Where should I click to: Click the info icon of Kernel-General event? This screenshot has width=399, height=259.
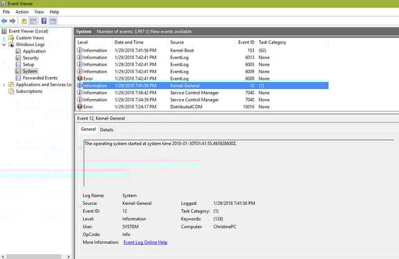tap(80, 86)
